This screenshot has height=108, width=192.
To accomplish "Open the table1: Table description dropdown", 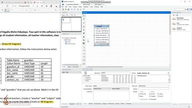I will coord(71,72).
